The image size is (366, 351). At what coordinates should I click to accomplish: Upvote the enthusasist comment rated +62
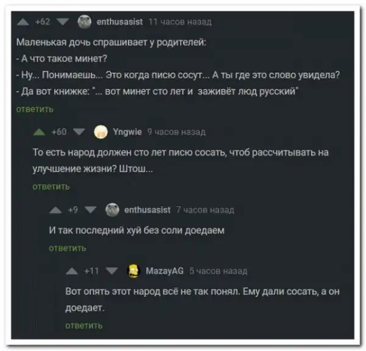tap(23, 22)
